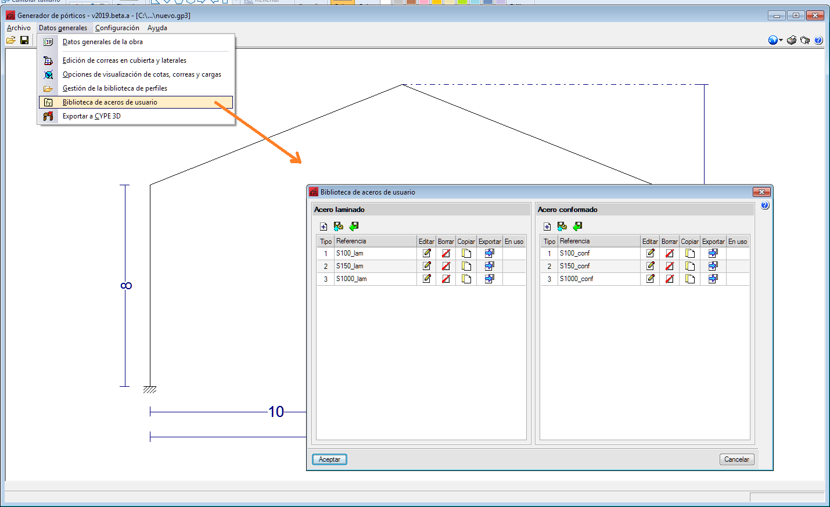Viewport: 830px width, 507px height.
Task: Copy the S150_conf steel
Action: click(690, 266)
